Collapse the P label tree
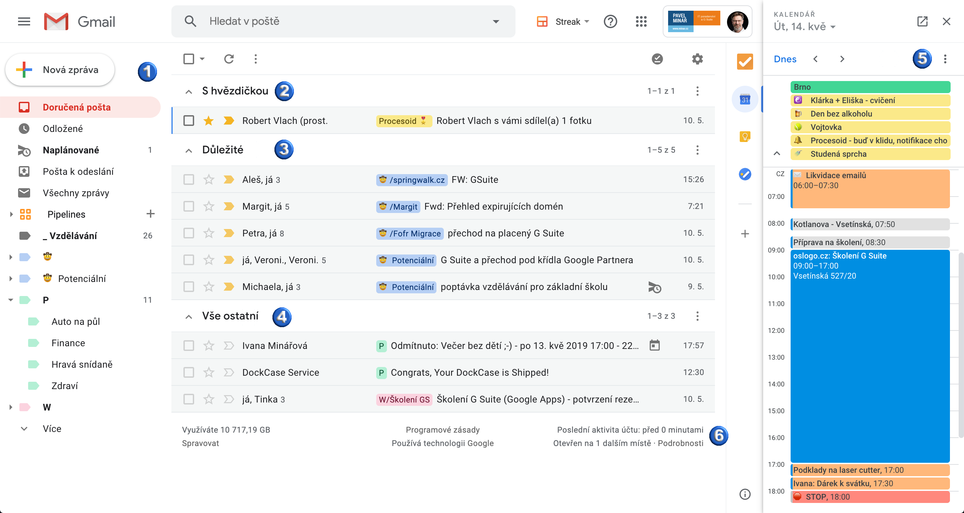The width and height of the screenshot is (964, 513). (x=10, y=300)
